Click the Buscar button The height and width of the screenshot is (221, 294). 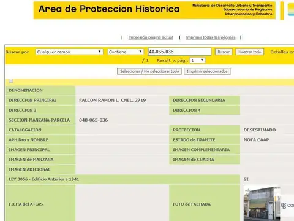pyautogui.click(x=224, y=52)
